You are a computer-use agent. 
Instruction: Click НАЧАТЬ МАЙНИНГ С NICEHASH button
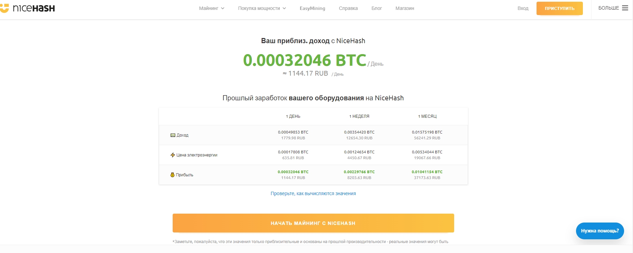coord(313,223)
